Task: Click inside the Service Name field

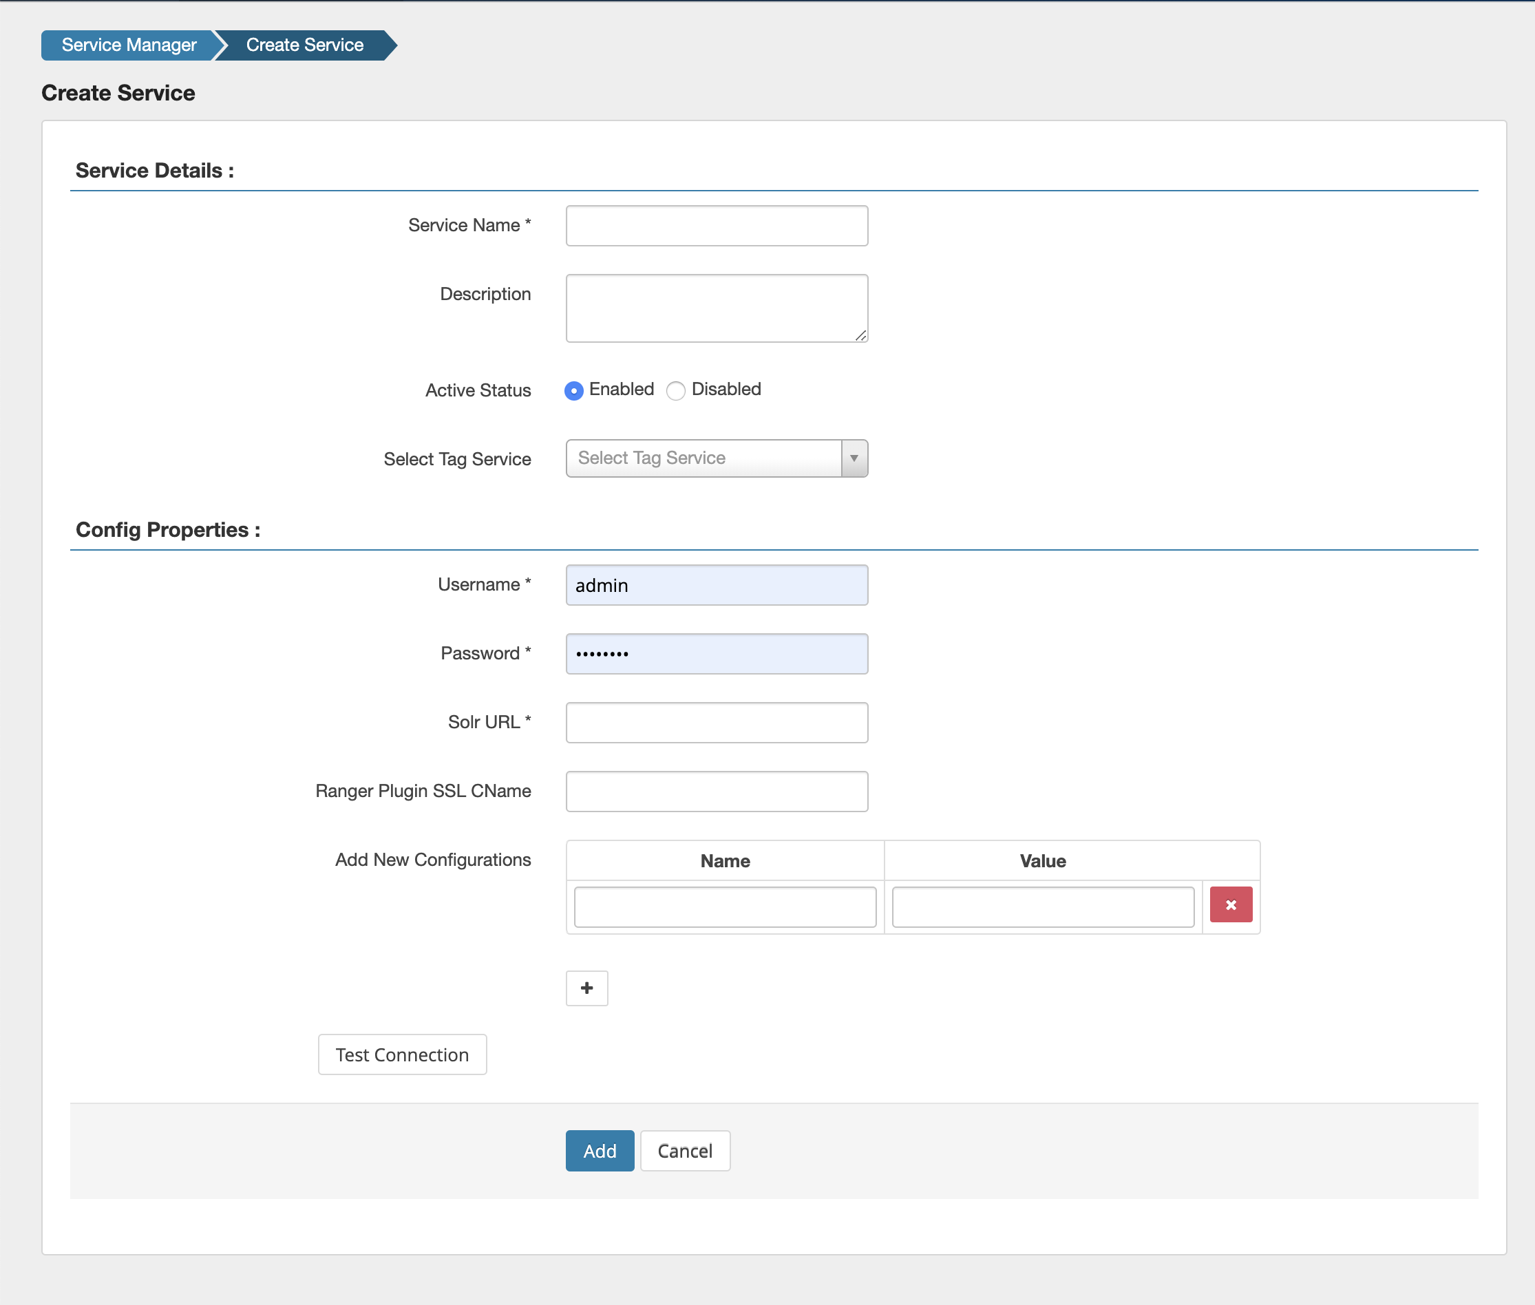Action: click(x=716, y=226)
